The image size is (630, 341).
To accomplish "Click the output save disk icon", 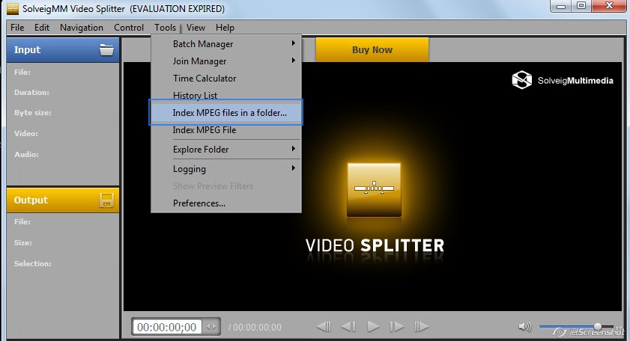I will tap(106, 200).
